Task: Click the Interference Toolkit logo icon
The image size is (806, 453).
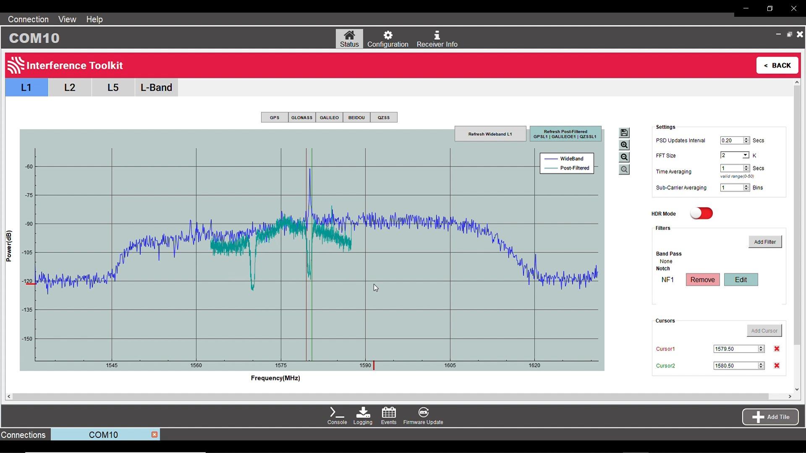Action: 16,65
